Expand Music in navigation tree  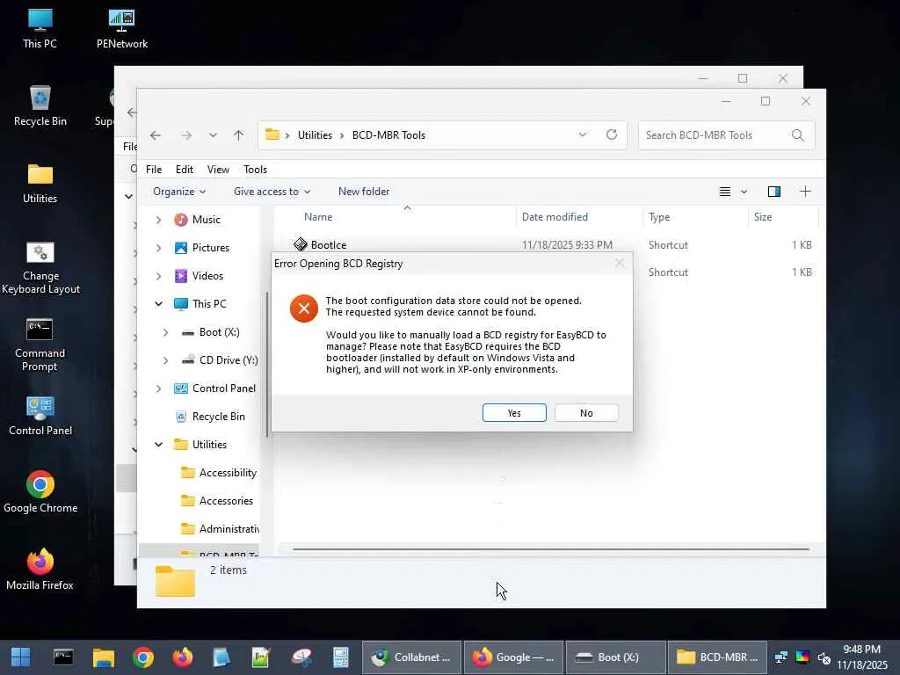(x=158, y=220)
